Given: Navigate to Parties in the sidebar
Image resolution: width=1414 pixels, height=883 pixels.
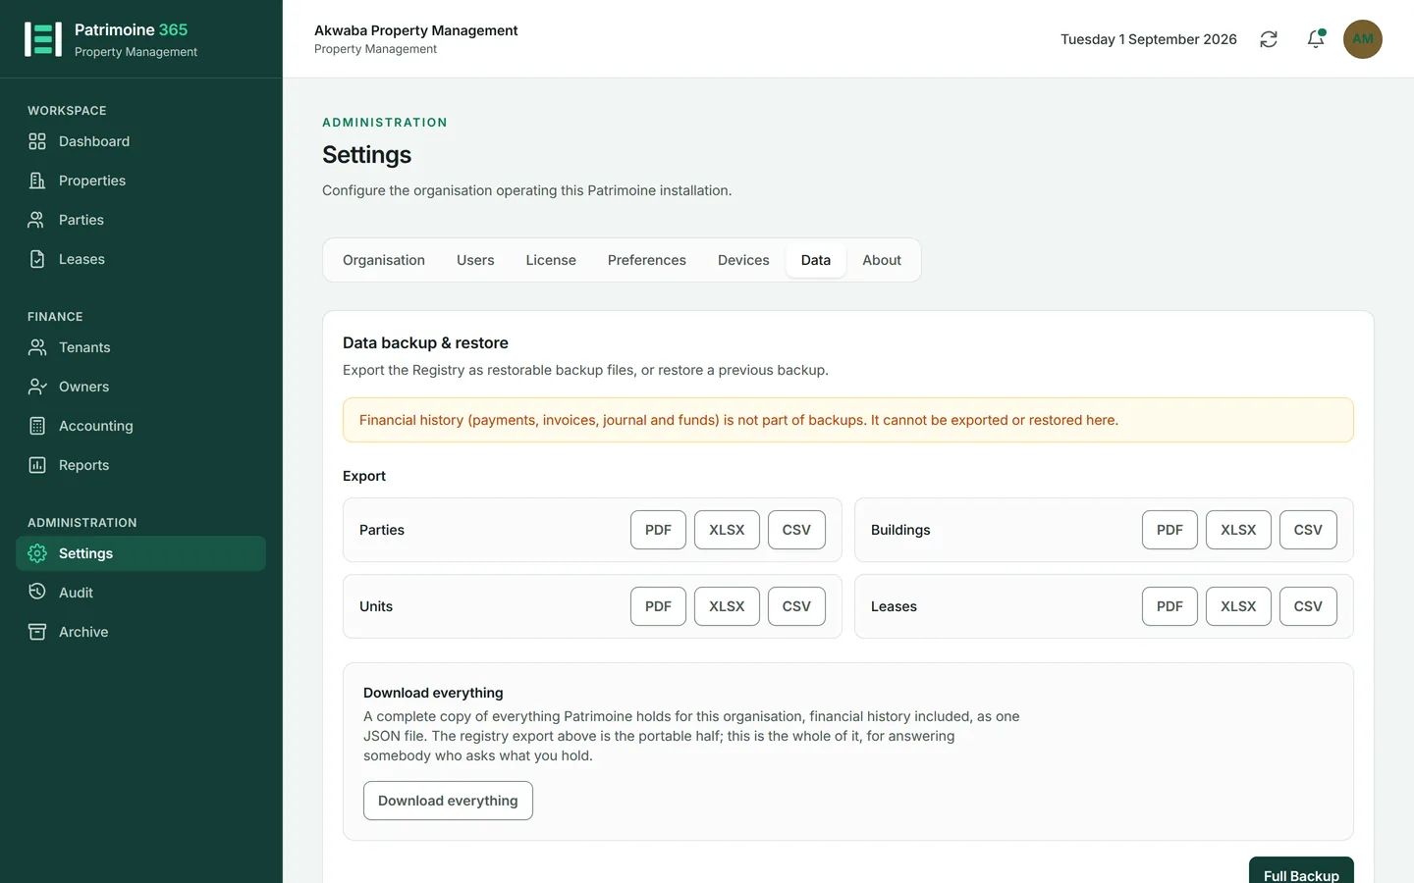Looking at the screenshot, I should click(x=82, y=220).
